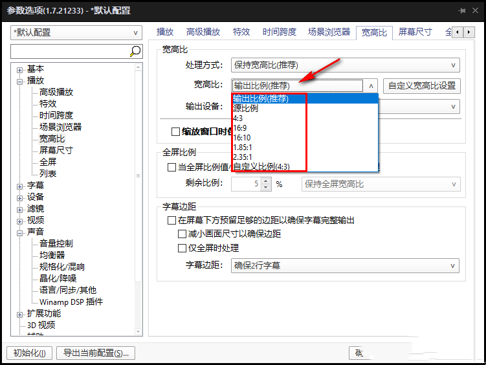Decrease the 剩余比例 value with down arrow
The image size is (486, 365).
pos(266,187)
